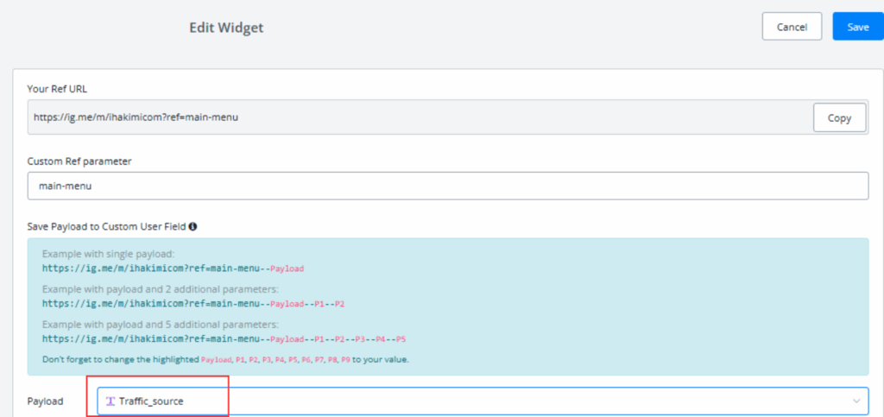Click "Example with payload and 5 additional parameters" caption
This screenshot has height=417, width=884.
pyautogui.click(x=161, y=325)
